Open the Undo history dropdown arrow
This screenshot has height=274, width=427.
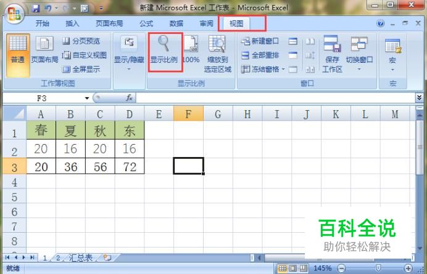coord(56,9)
